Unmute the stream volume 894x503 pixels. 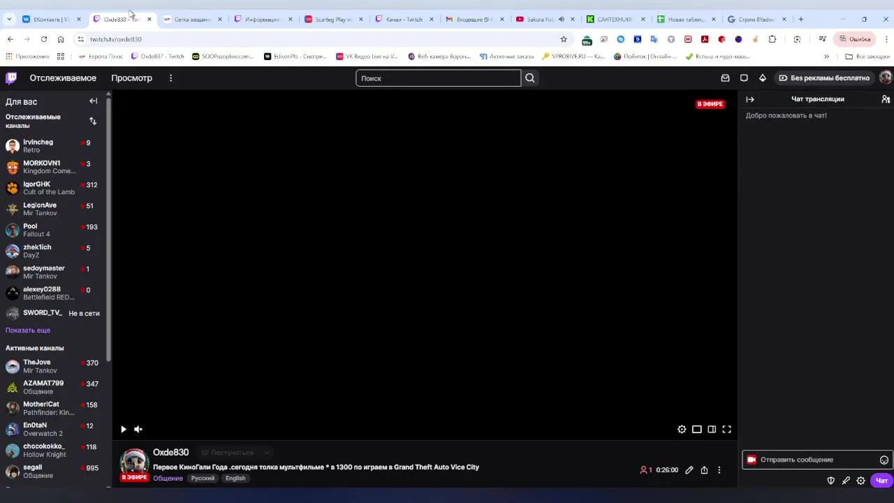point(138,429)
